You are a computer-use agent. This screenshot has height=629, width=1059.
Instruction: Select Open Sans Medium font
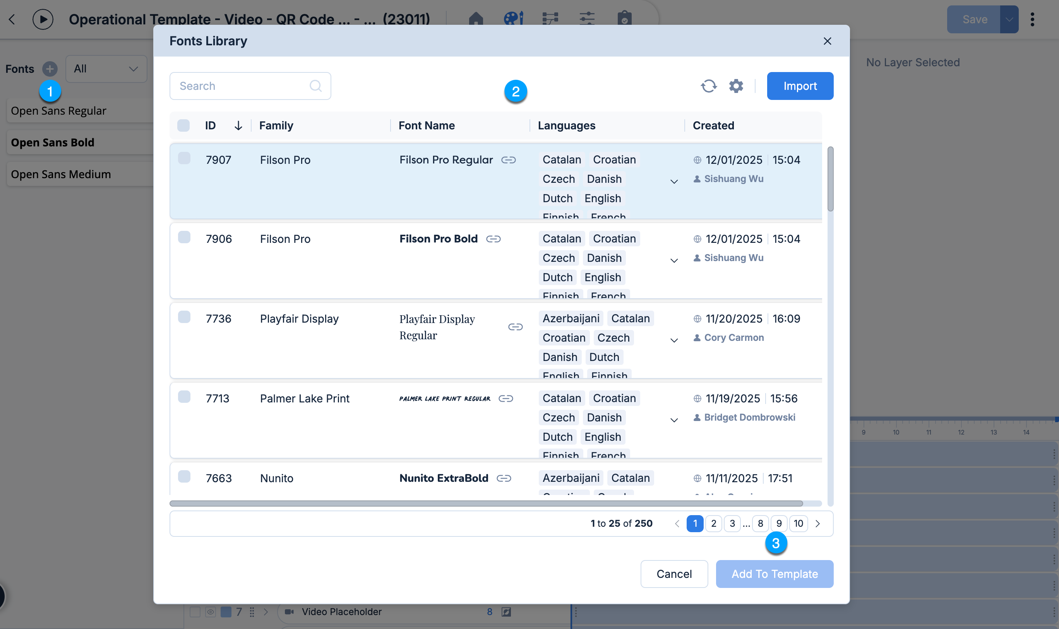point(81,174)
